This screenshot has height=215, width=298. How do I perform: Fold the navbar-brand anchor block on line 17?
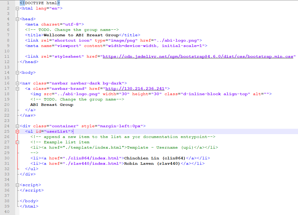17,89
